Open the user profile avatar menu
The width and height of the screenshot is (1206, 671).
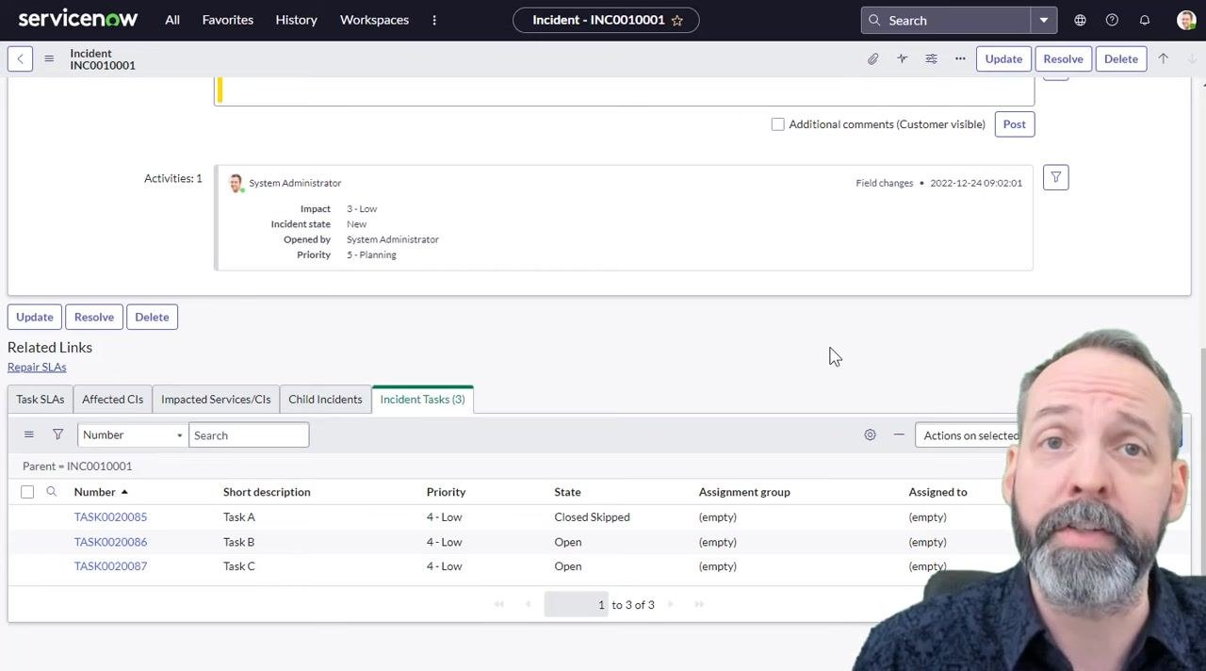click(1186, 20)
